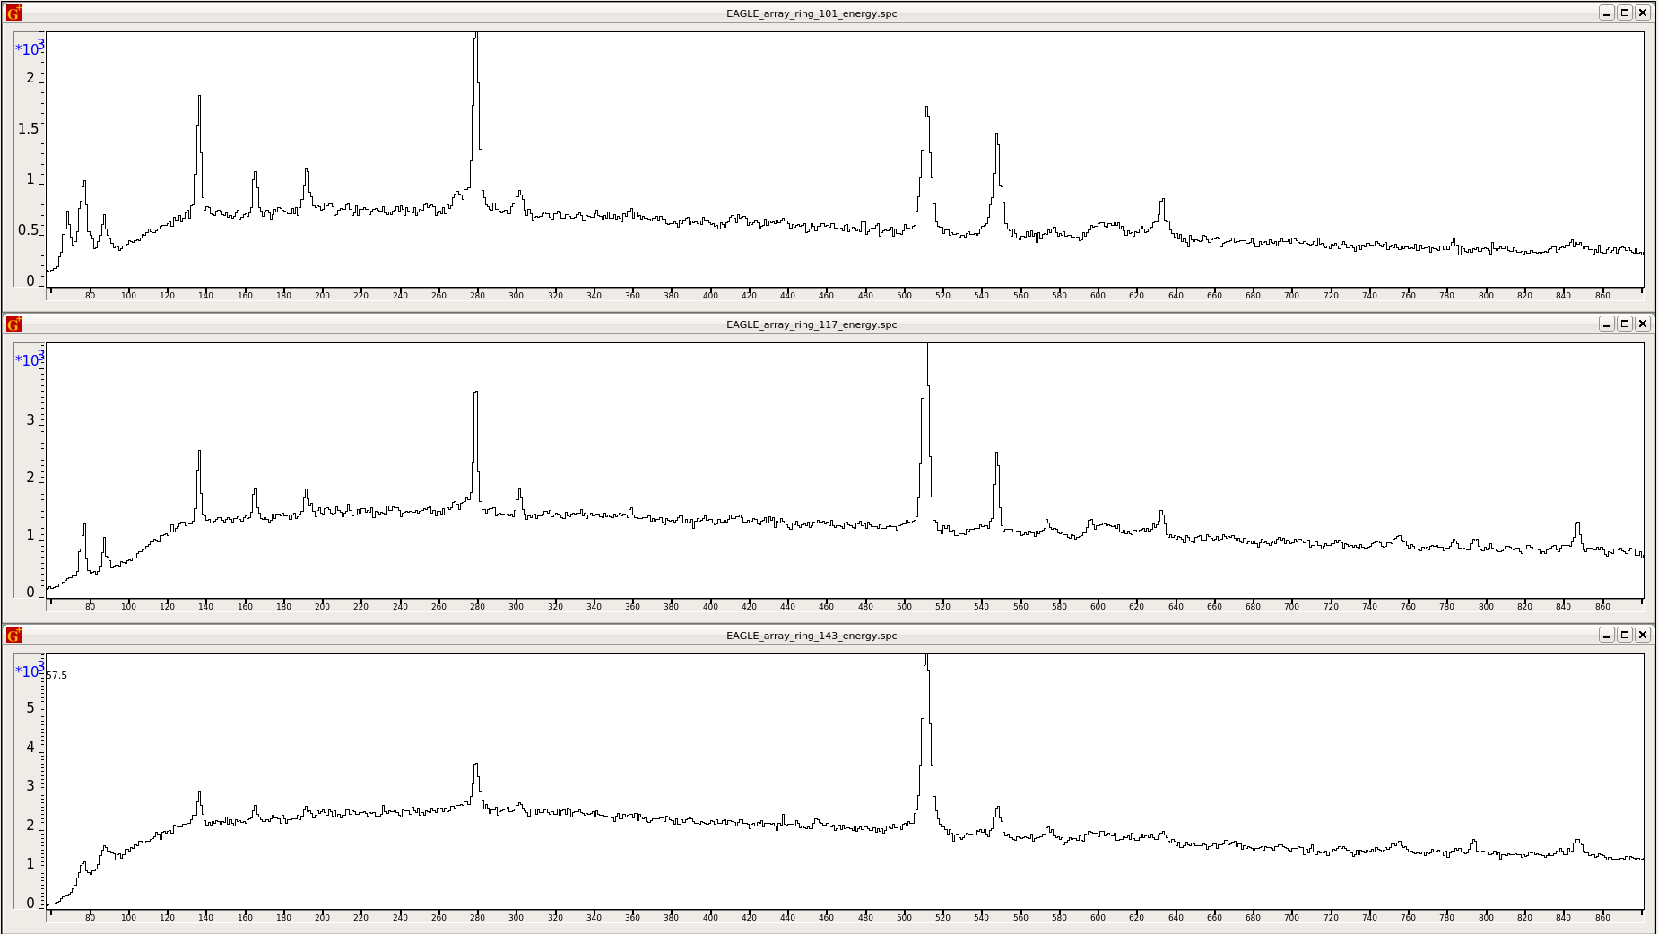Maximize the EAGLE_array_ring_117 spectrum window
The width and height of the screenshot is (1658, 934).
1624,324
